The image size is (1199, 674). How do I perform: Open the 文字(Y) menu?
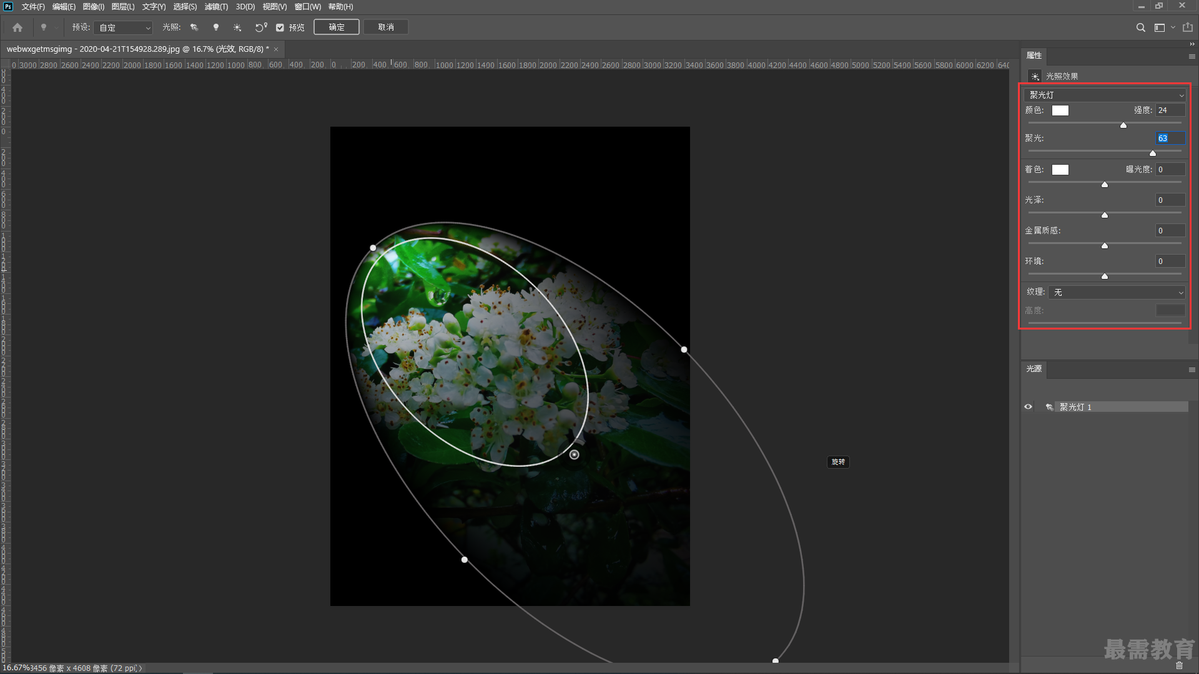point(154,7)
